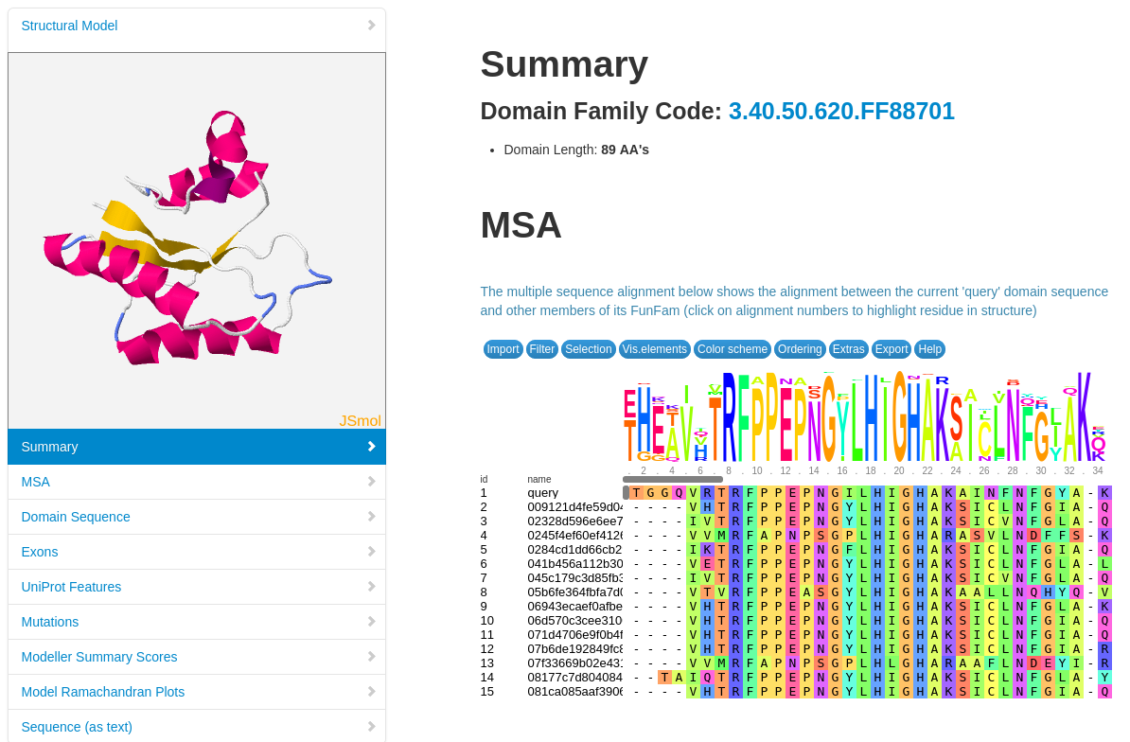
Task: Click the Model Ramachandran Plots chevron
Action: (x=371, y=692)
